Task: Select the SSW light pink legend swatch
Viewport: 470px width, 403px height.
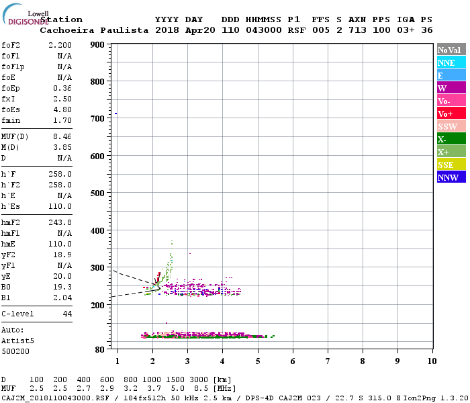Action: point(451,126)
